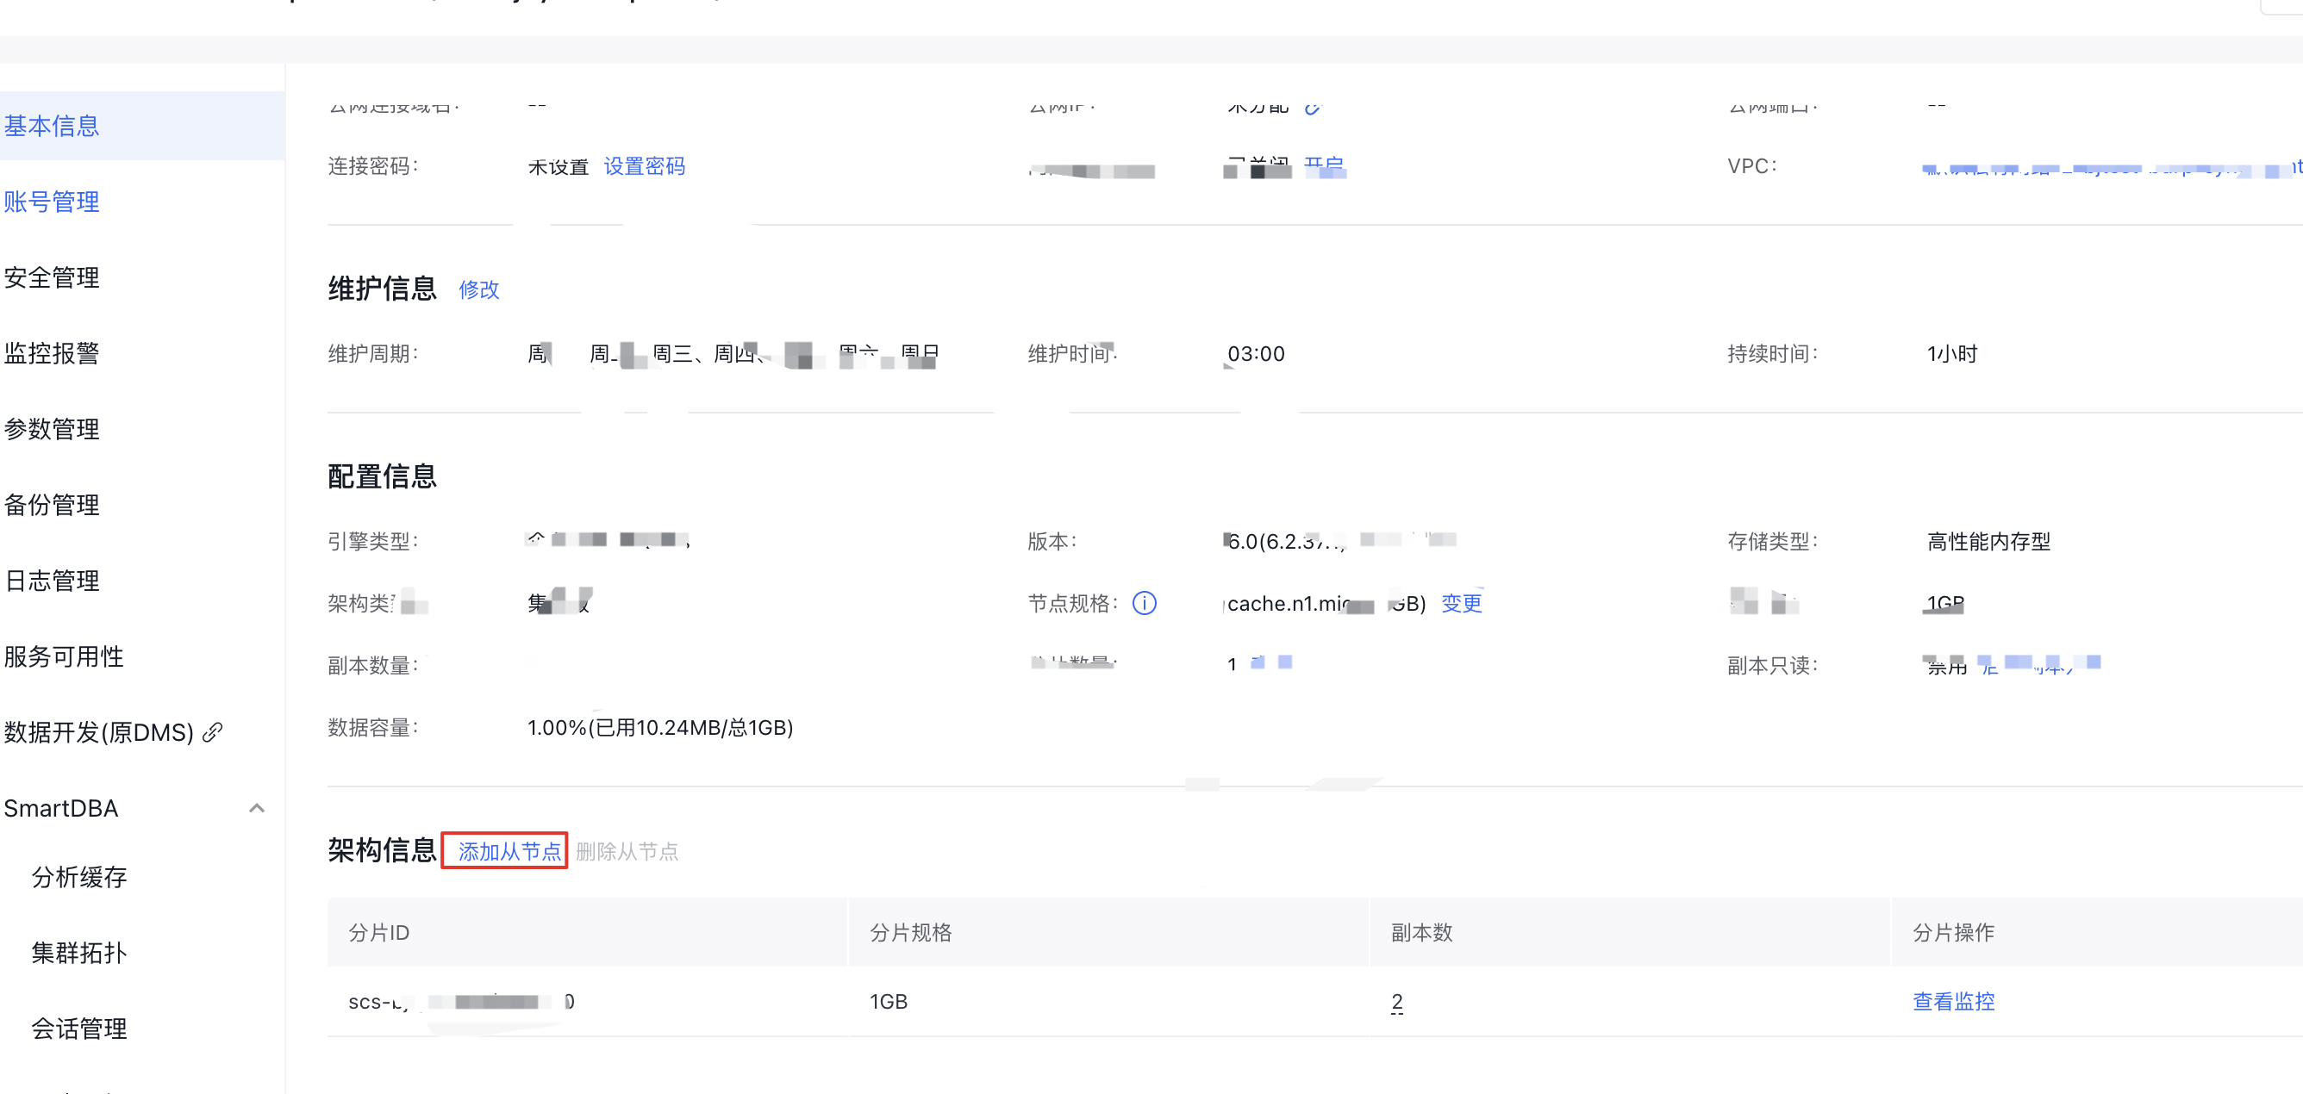Click the info icon beside 节点规格
Viewport: 2303px width, 1094px height.
click(1145, 604)
